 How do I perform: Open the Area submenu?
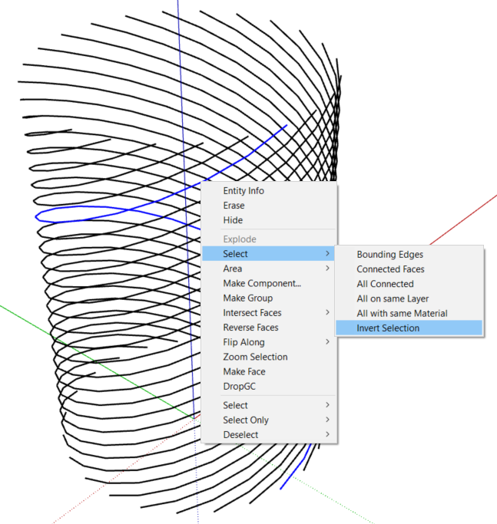coord(269,269)
